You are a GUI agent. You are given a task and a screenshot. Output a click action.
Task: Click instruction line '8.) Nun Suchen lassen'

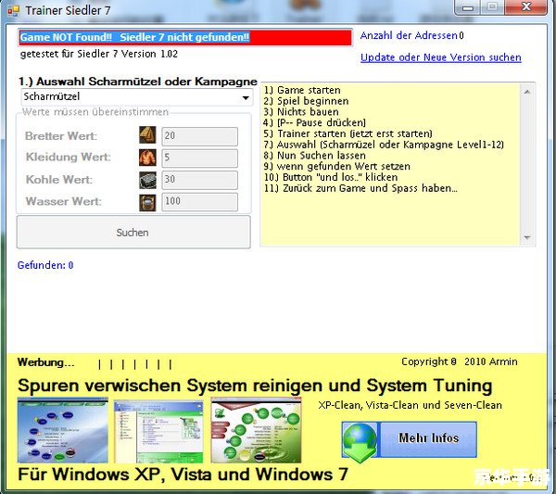tap(314, 156)
